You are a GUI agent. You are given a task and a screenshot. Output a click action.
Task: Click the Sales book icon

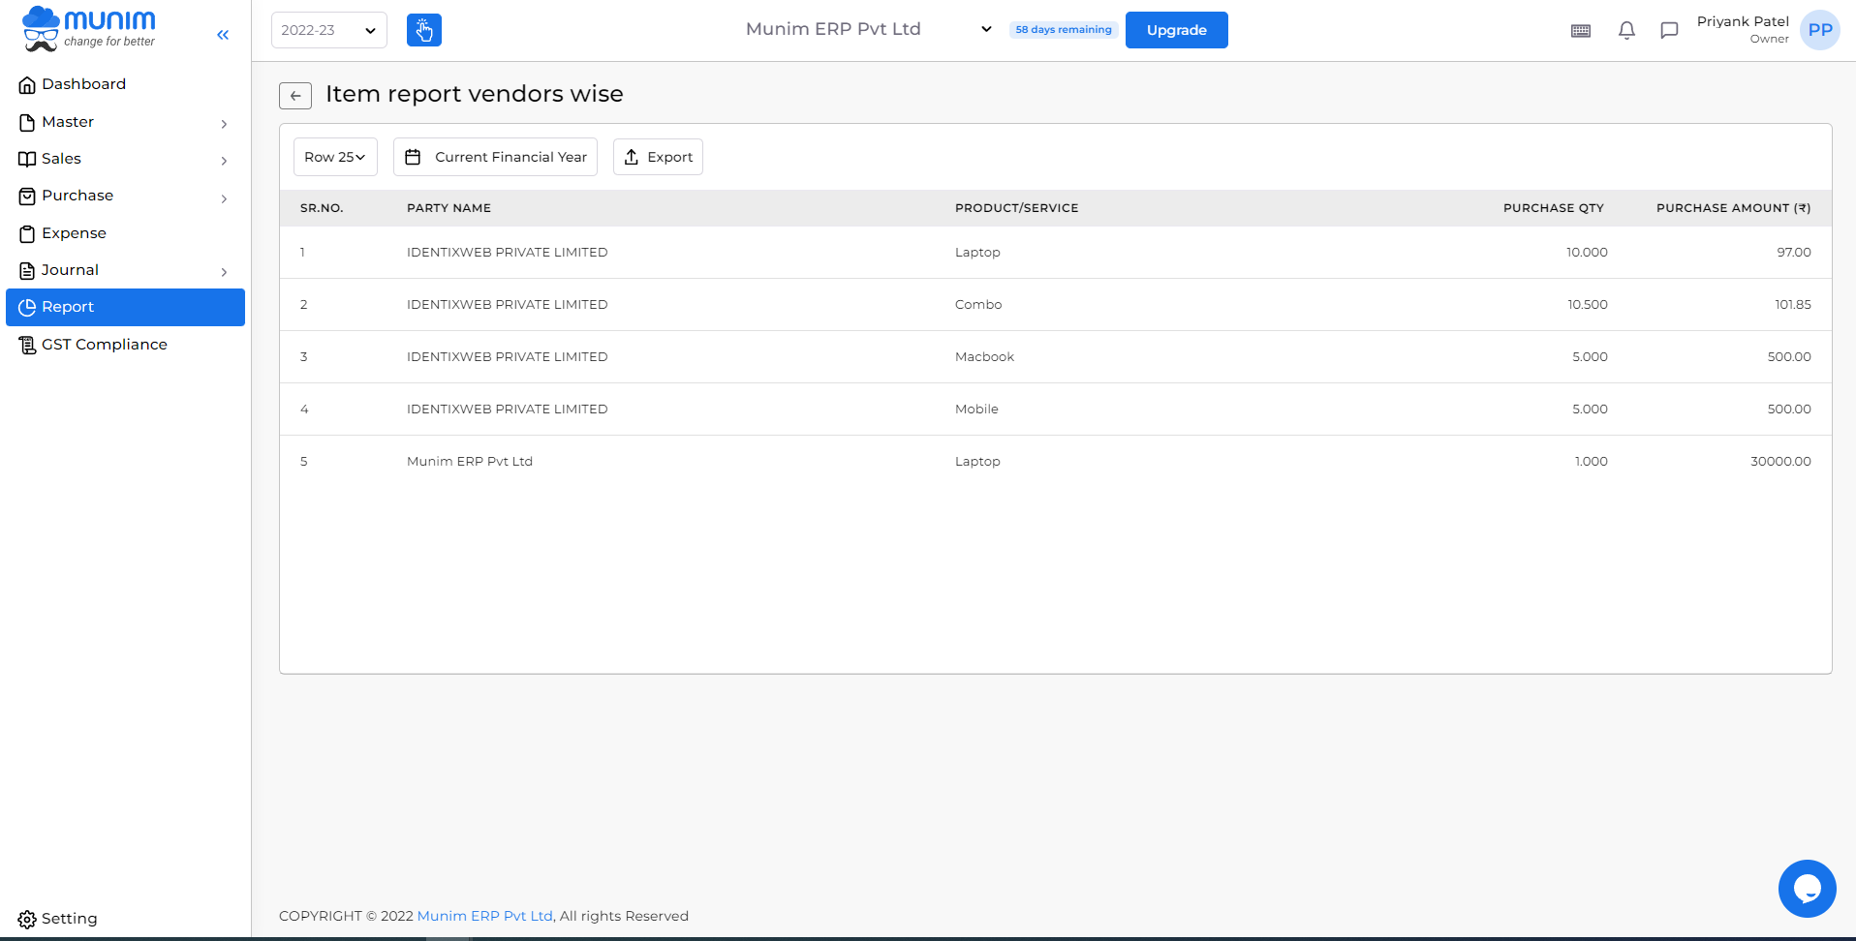27,159
